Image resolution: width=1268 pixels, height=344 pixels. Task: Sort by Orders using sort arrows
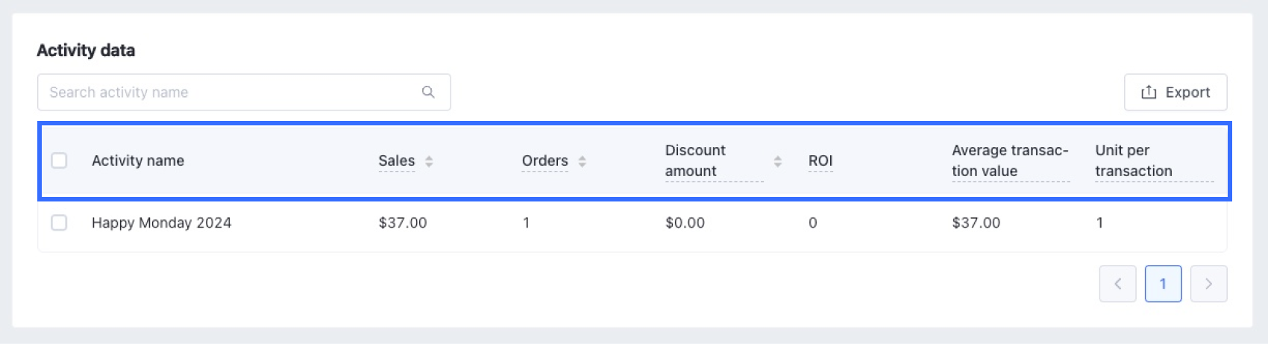point(583,161)
